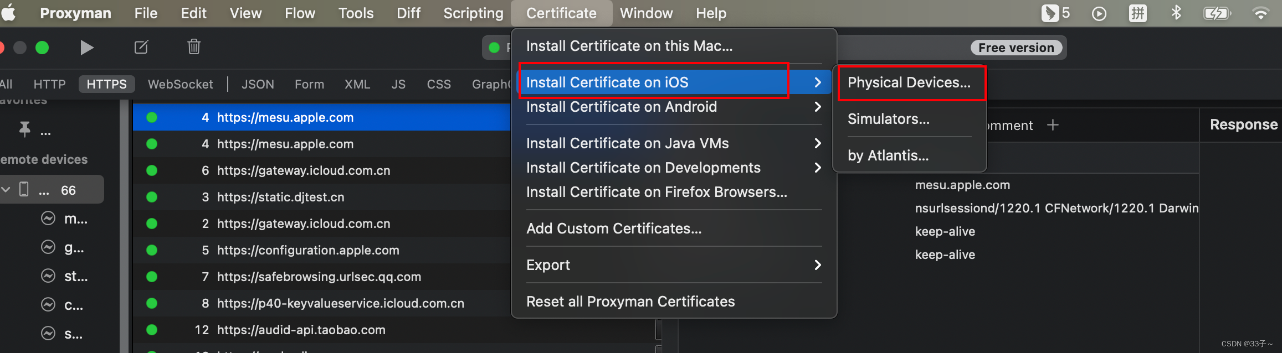Select the 'g...' remote device domain
The image size is (1282, 353).
coord(74,247)
